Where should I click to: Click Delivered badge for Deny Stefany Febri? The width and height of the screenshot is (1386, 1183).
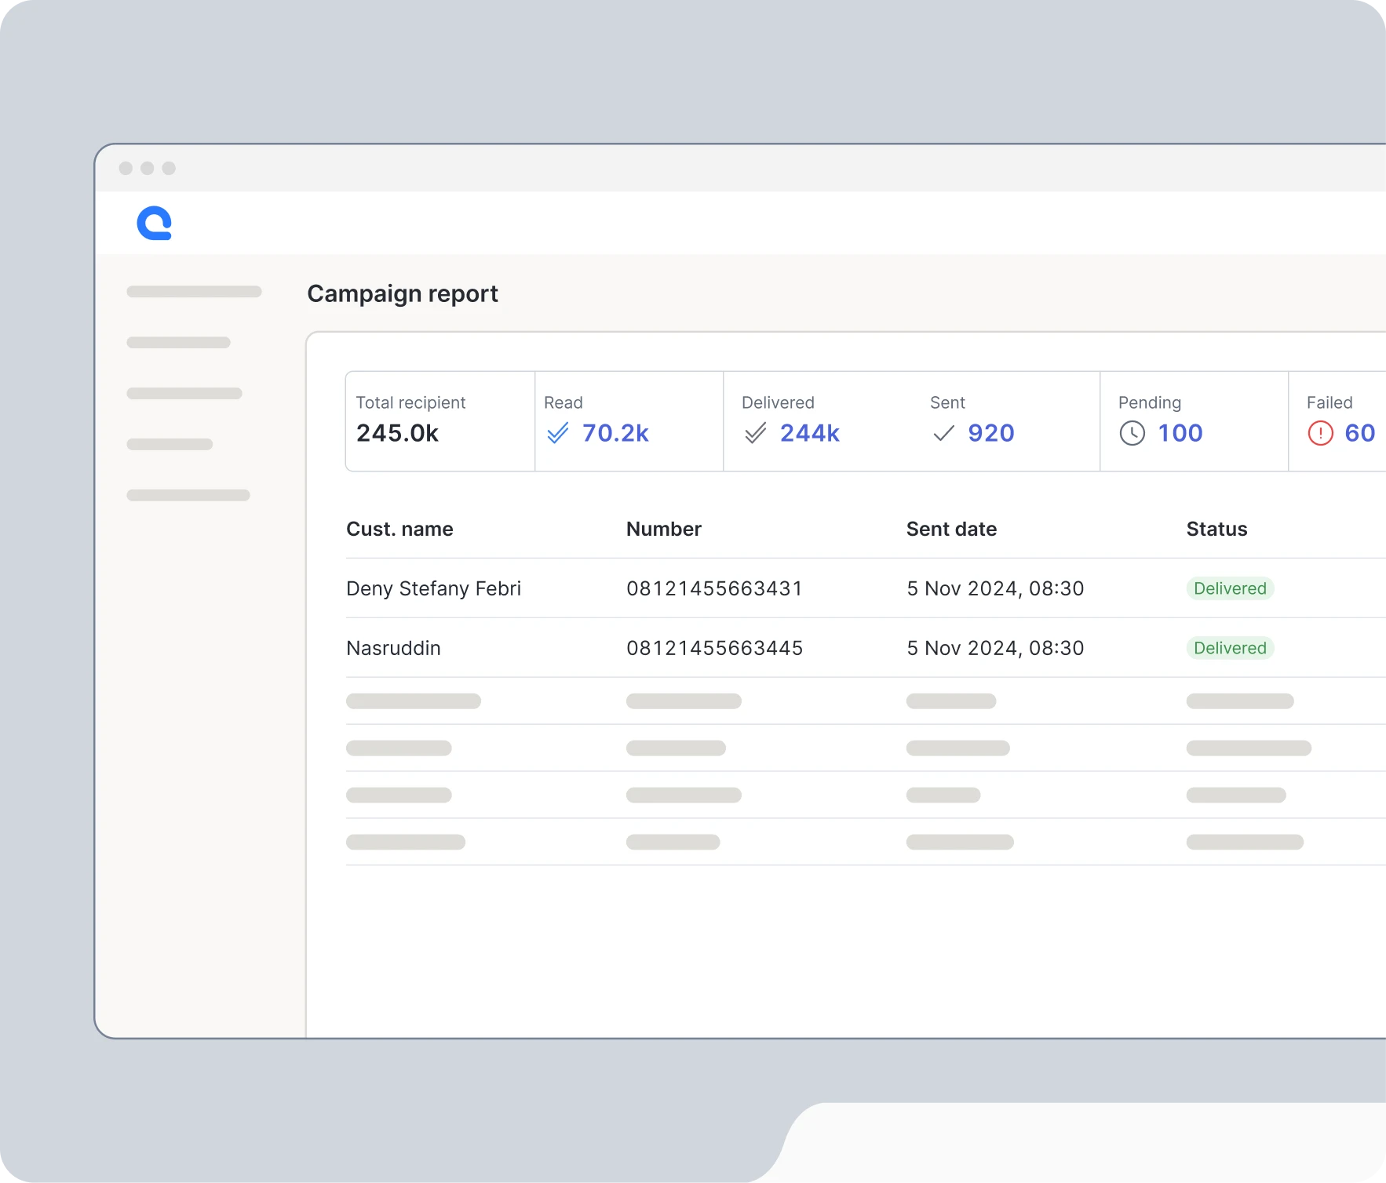point(1230,588)
